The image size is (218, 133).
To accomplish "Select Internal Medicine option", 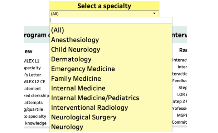I will (x=78, y=88).
